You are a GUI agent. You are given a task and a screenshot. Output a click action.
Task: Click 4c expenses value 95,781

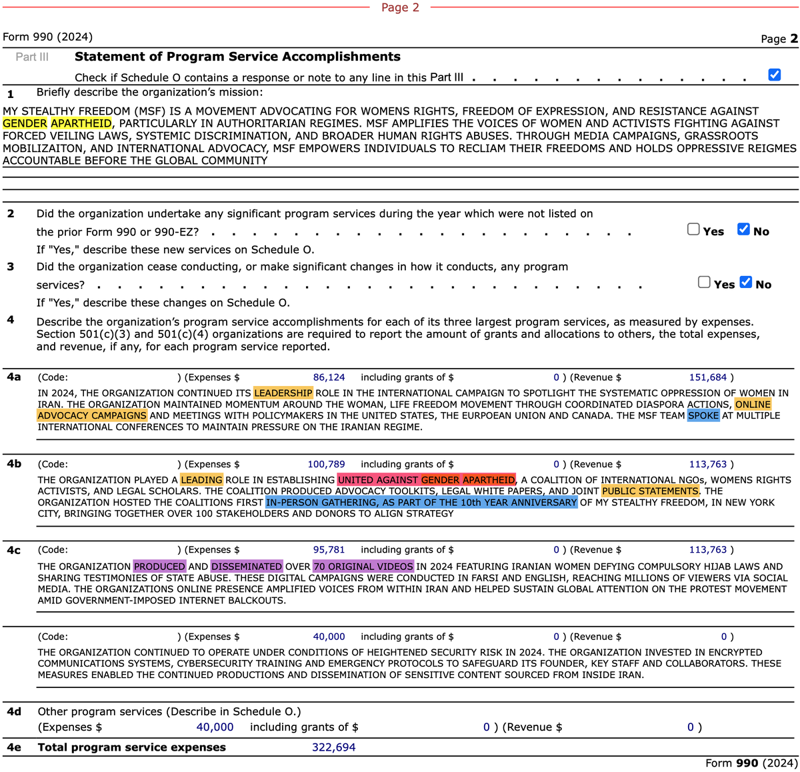(329, 550)
